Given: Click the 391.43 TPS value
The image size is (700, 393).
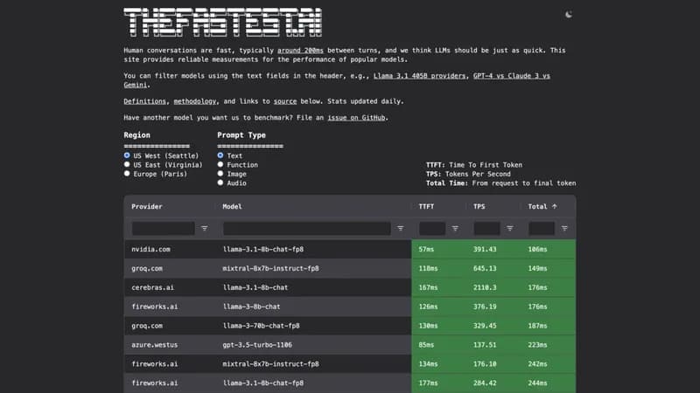Looking at the screenshot, I should [x=485, y=249].
